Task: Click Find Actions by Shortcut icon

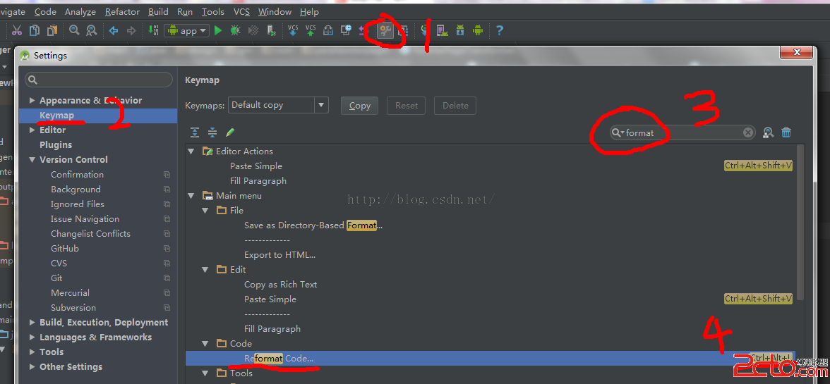Action: click(769, 132)
